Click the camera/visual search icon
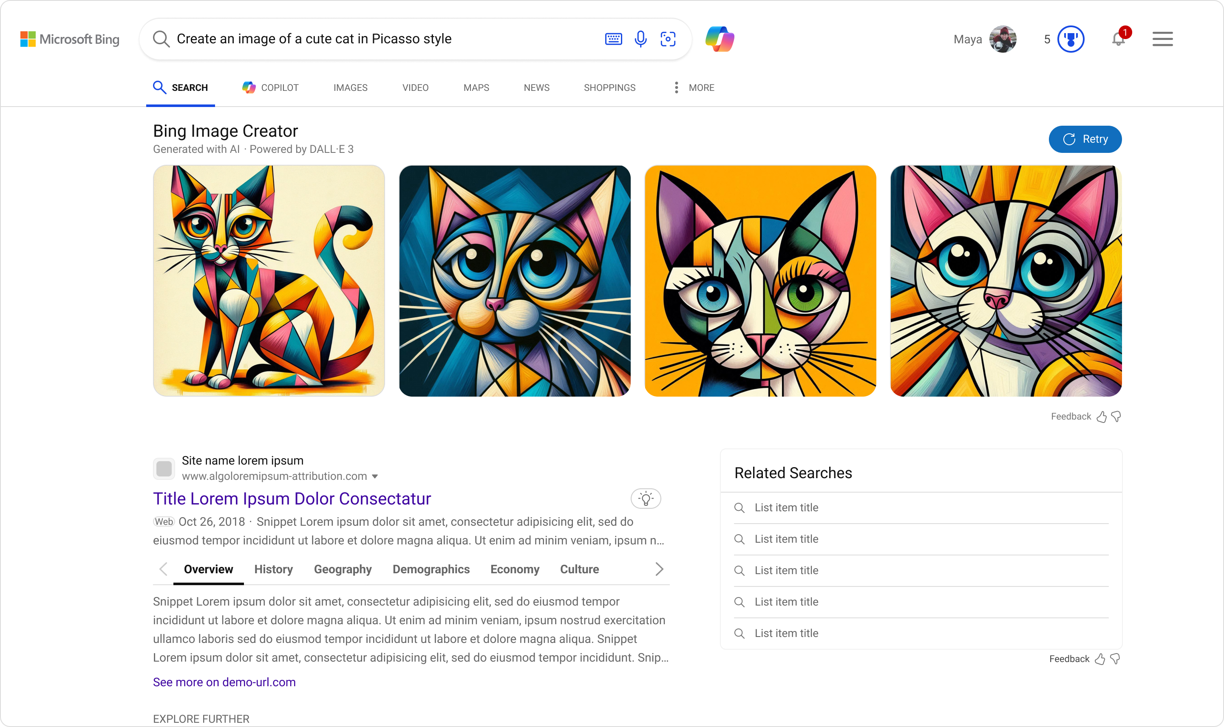 pyautogui.click(x=667, y=39)
